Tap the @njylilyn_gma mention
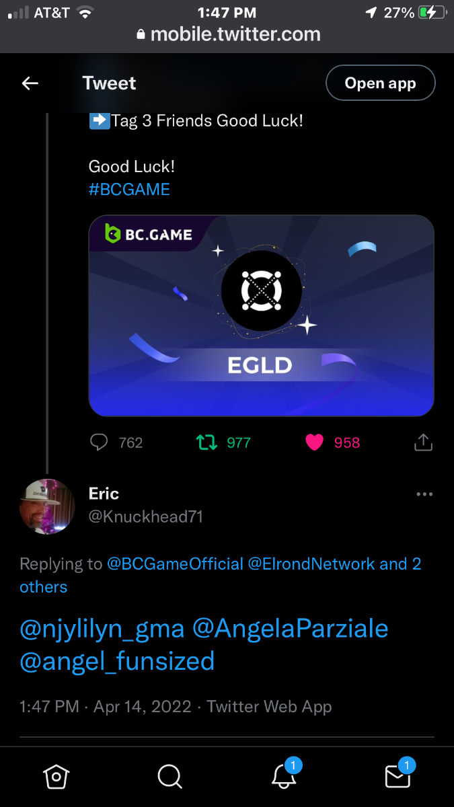 [x=102, y=628]
